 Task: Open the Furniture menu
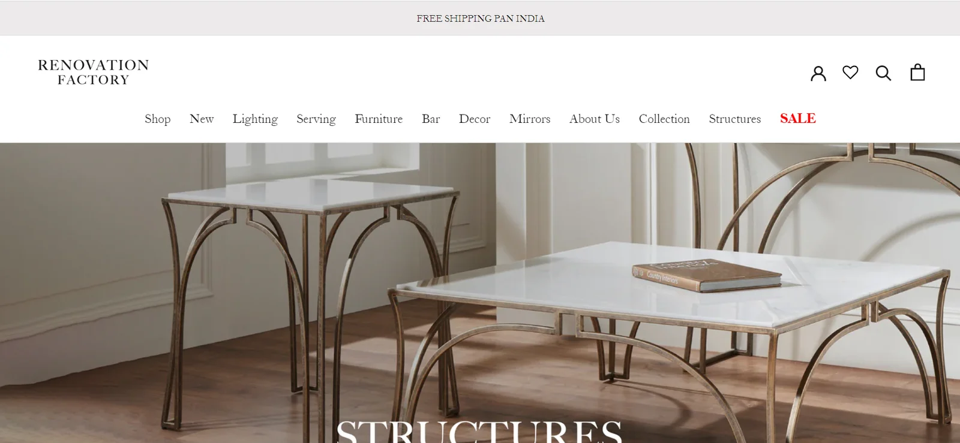pos(379,119)
